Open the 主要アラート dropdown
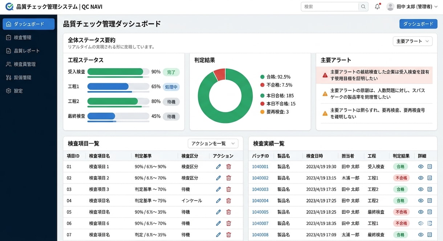 click(412, 41)
